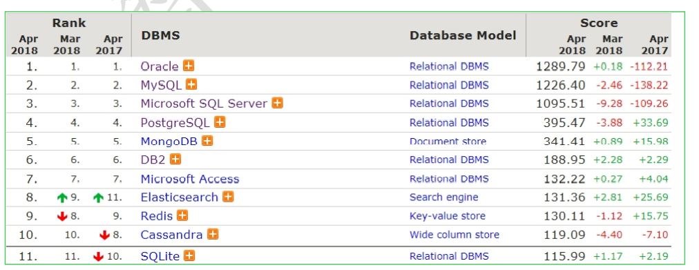The height and width of the screenshot is (270, 699).
Task: Click the plus icon next to MongoDB
Action: click(207, 141)
